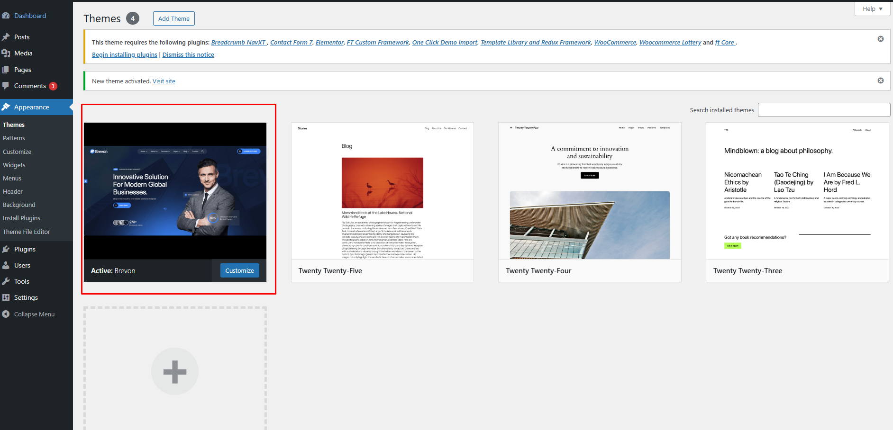
Task: Open Media via its sidebar icon
Action: (6, 53)
